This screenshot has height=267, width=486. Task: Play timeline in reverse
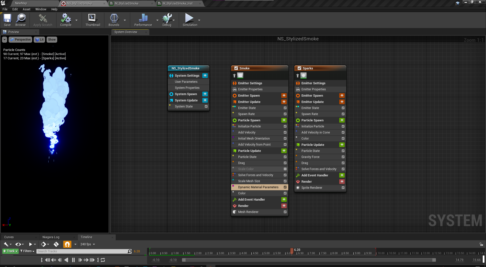pos(66,260)
